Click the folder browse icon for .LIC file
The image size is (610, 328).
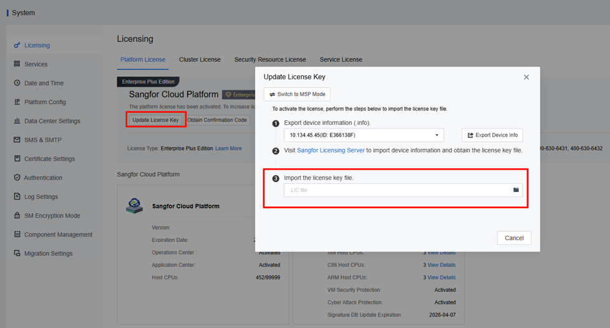coord(516,190)
